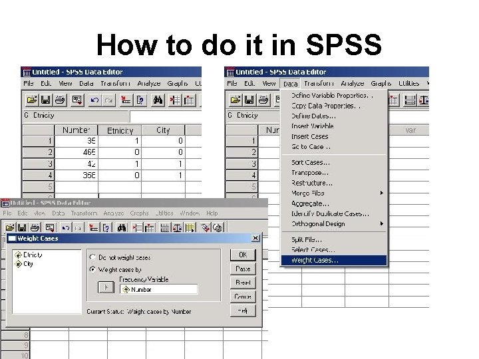
Task: Choose Select Cases... in the Data menu
Action: click(x=334, y=250)
